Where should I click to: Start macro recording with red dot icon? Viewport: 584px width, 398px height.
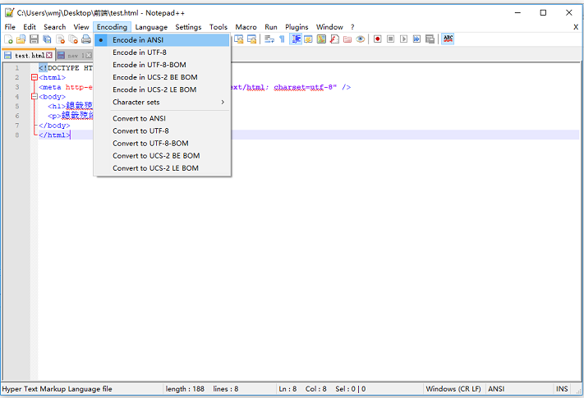(x=377, y=39)
